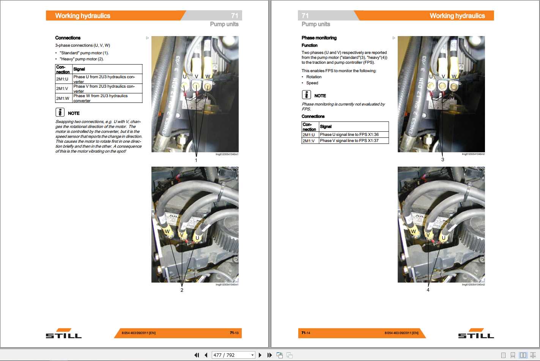
Task: Jump to the last page
Action: (269, 355)
